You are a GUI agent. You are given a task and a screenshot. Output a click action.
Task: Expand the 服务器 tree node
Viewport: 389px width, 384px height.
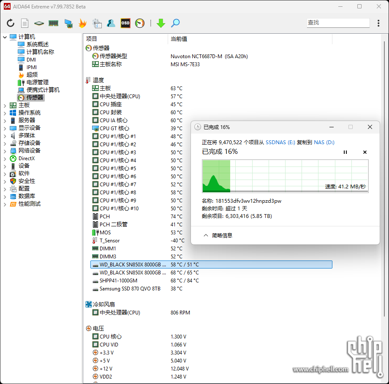coord(5,121)
